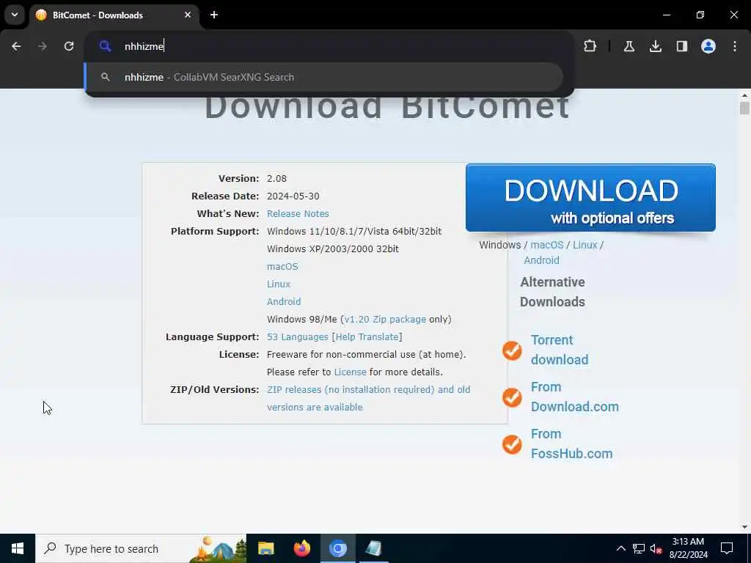Open the muted volume tray icon
Screen dimensions: 751x563
point(656,548)
